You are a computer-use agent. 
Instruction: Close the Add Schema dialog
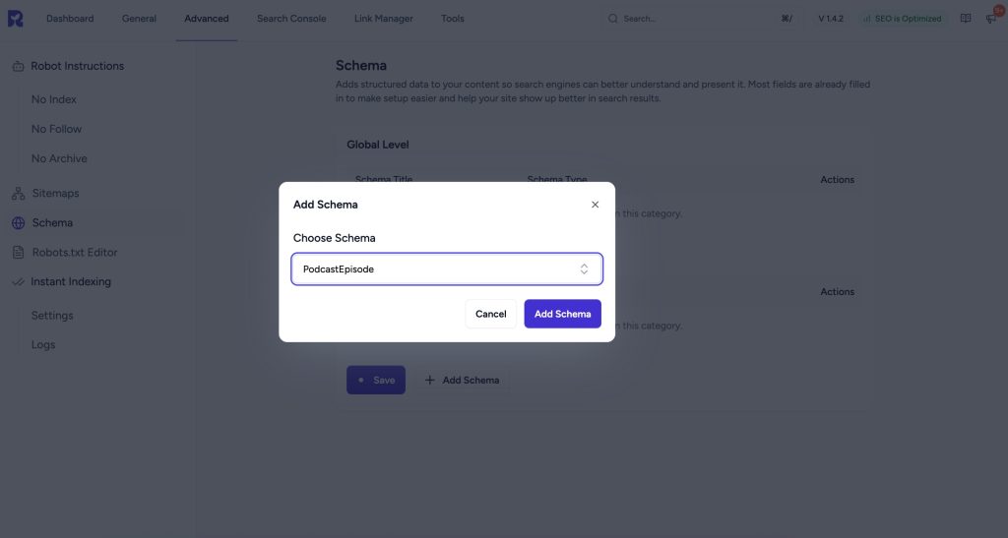tap(595, 205)
